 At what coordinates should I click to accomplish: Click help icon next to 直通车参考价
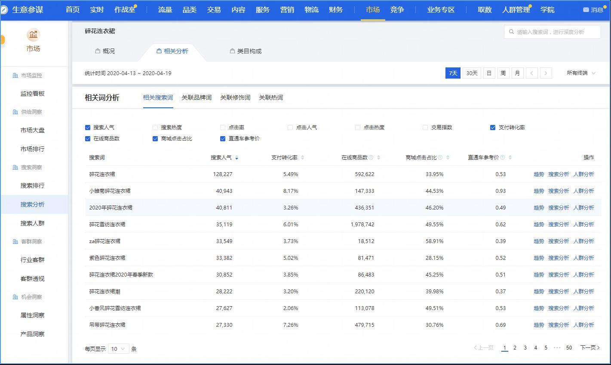point(503,158)
